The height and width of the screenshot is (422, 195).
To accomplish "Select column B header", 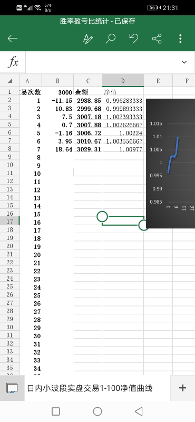I will 57,81.
